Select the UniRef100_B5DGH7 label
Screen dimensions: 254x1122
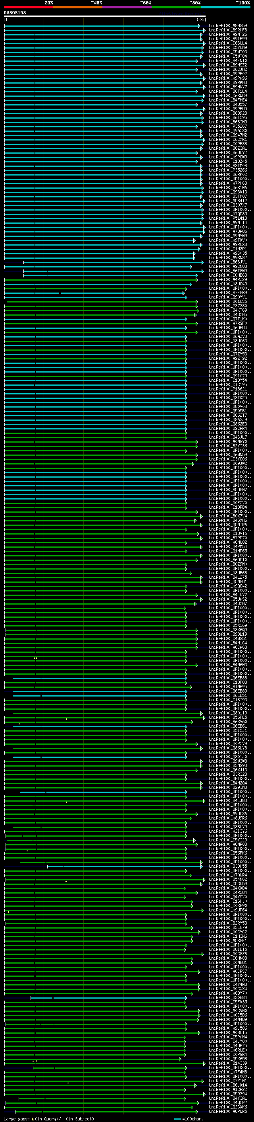point(228,490)
